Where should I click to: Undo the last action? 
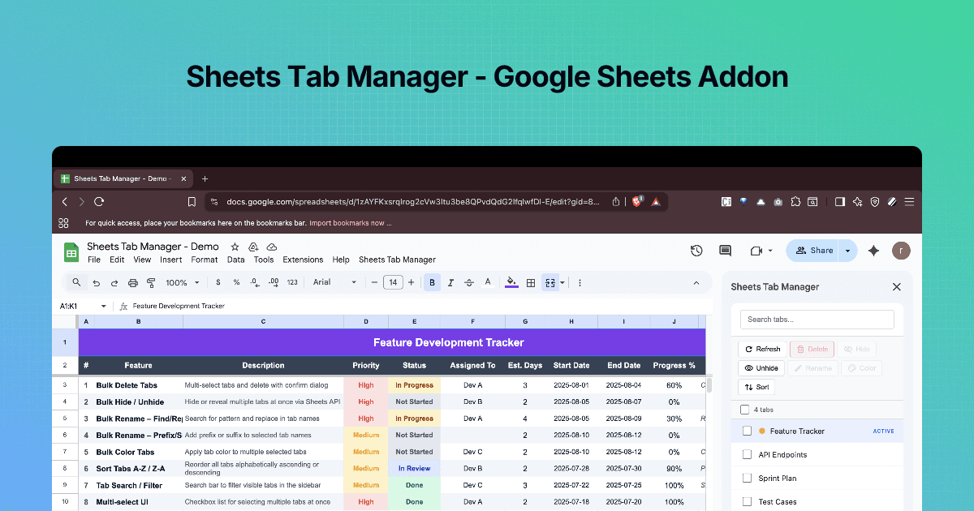97,283
